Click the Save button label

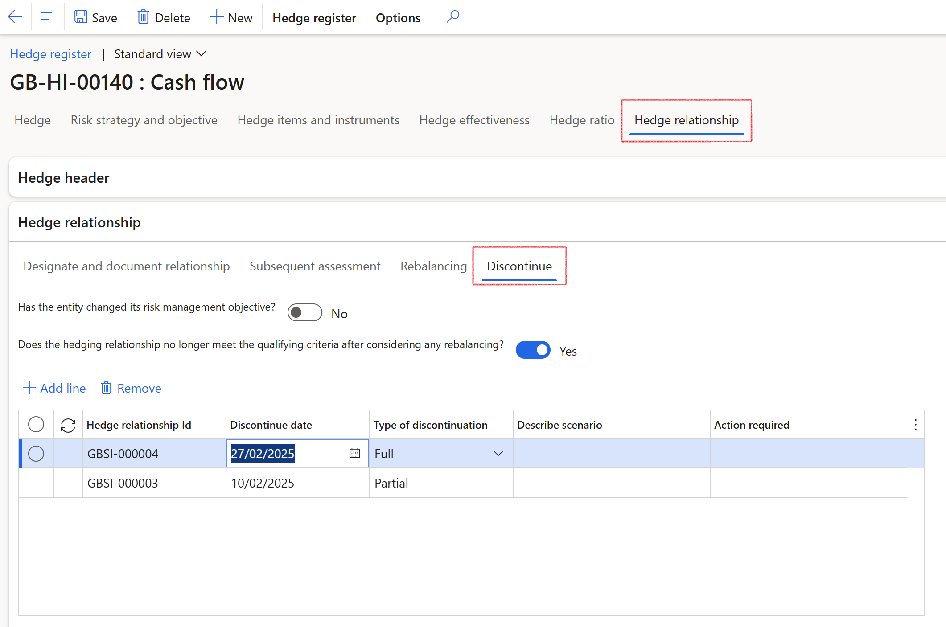(x=104, y=18)
